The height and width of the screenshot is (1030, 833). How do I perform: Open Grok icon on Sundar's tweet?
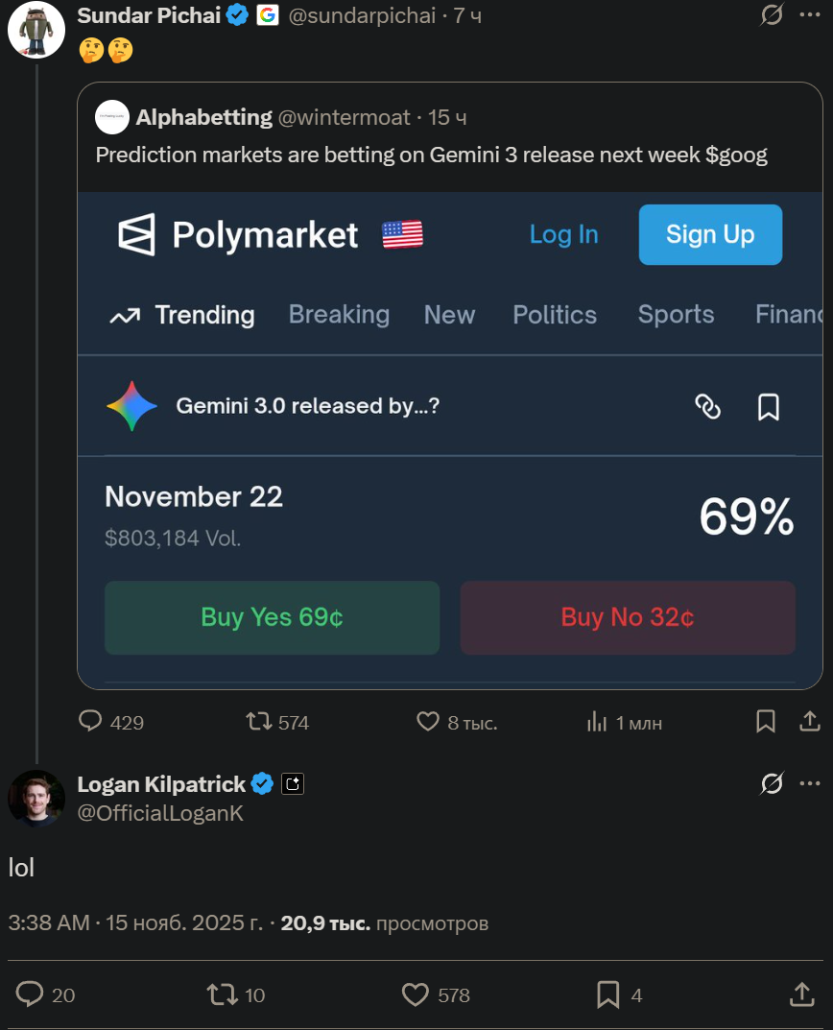[772, 15]
